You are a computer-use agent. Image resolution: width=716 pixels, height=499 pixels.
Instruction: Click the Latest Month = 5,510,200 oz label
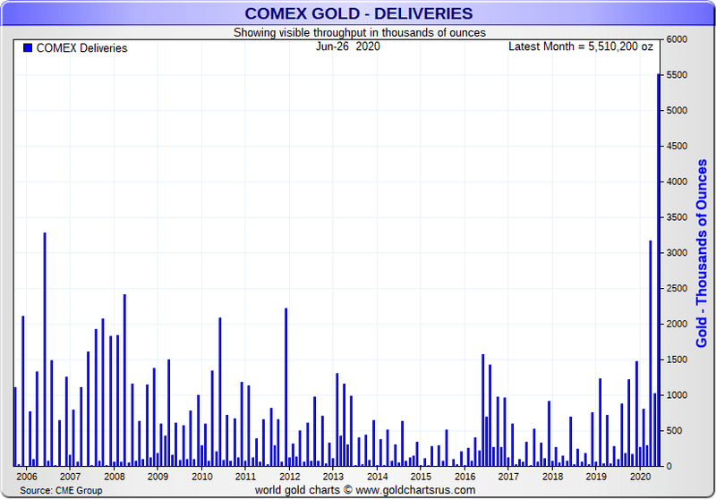(x=580, y=47)
